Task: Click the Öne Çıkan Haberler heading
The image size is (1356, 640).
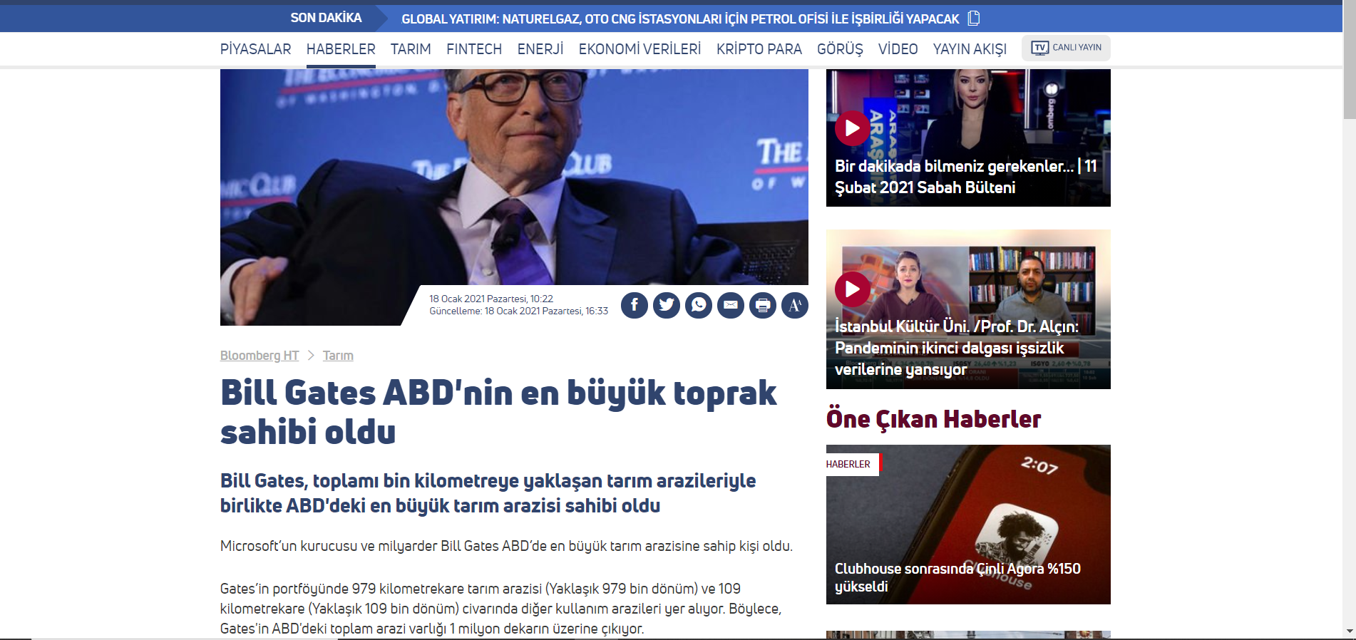Action: 933,419
